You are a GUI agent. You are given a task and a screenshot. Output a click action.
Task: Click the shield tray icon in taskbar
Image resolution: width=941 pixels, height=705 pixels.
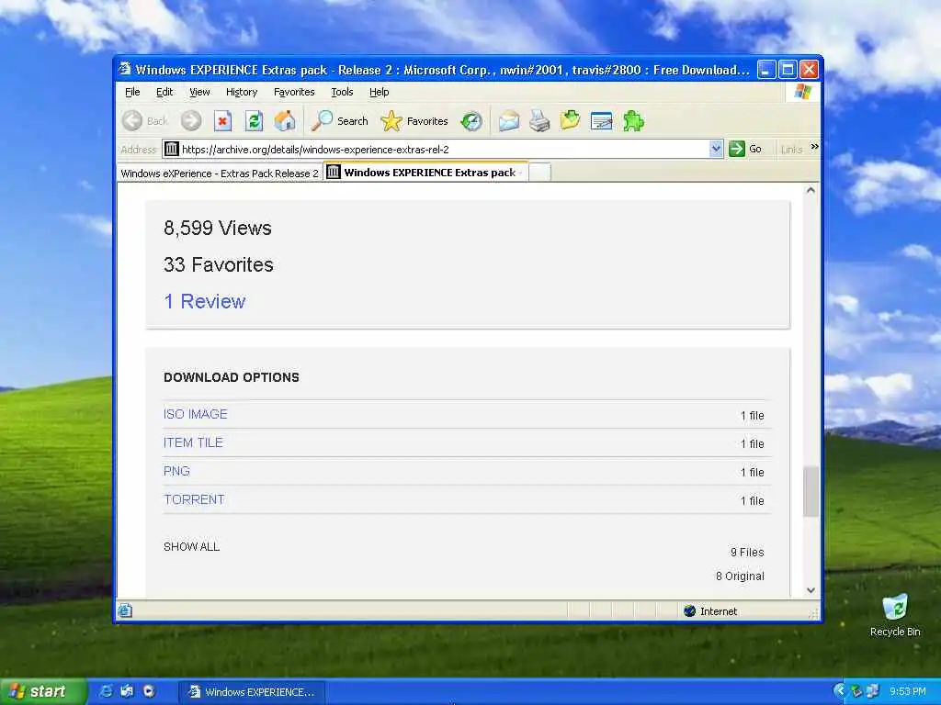point(856,691)
